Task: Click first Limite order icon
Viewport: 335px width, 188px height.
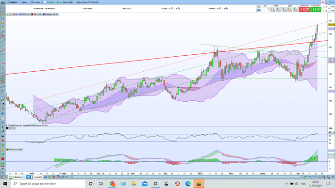Action: [x=273, y=10]
